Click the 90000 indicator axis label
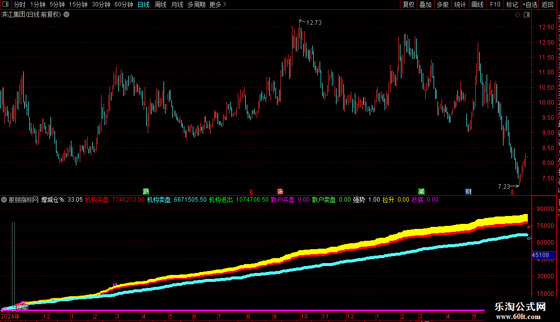The width and height of the screenshot is (560, 322). pos(545,209)
